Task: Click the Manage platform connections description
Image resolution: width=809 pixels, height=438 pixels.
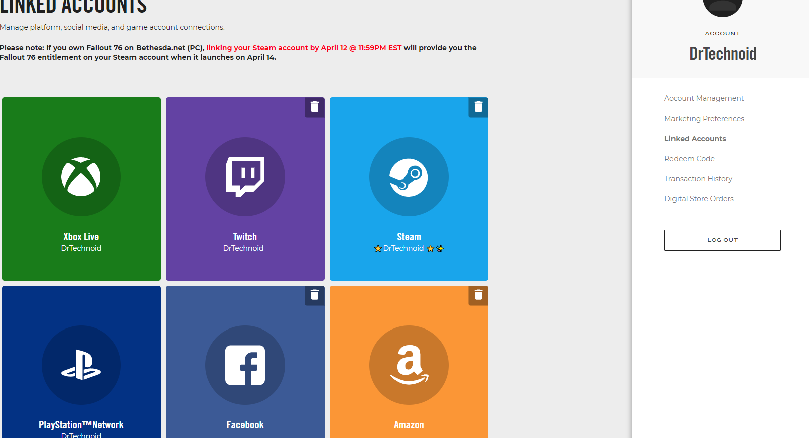Action: [112, 27]
